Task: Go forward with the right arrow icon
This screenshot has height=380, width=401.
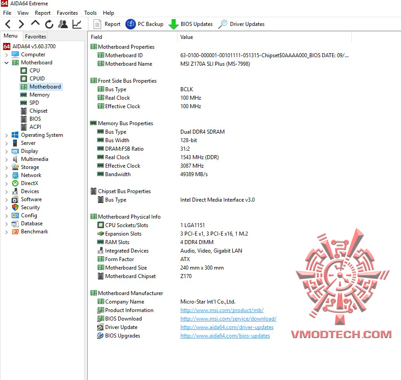Action: [x=21, y=24]
